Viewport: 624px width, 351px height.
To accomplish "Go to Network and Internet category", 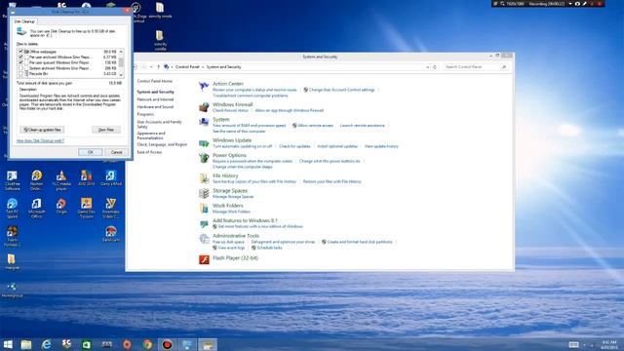I will (x=155, y=99).
